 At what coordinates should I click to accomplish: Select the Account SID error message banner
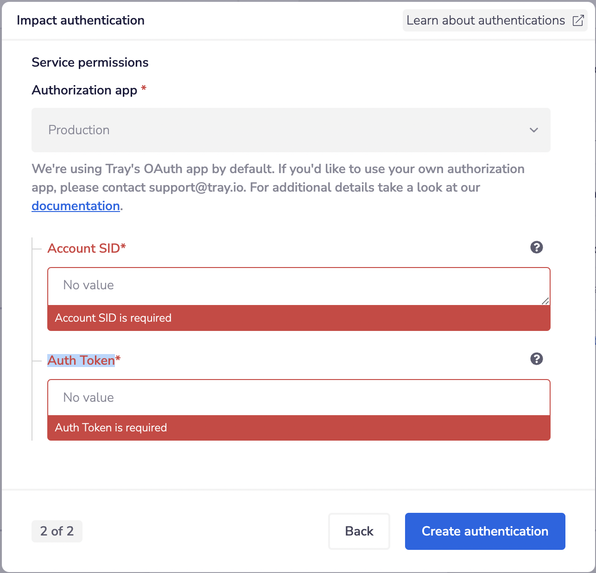point(298,318)
